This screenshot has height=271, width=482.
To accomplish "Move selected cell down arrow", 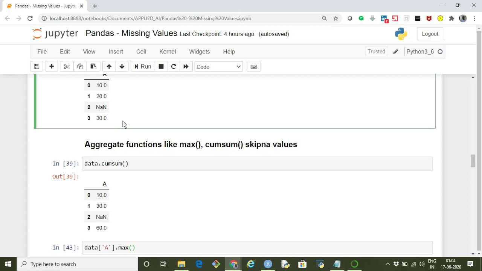I will [122, 67].
